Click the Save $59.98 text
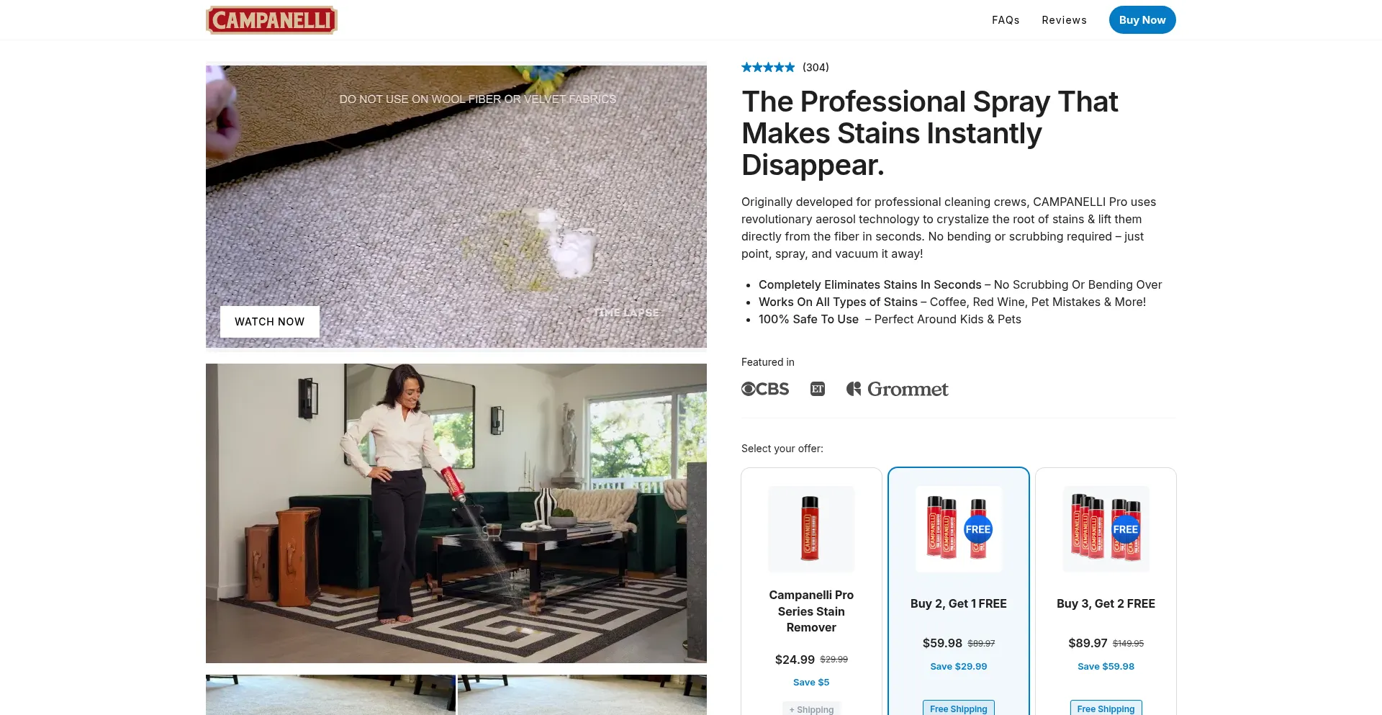Screen dimensions: 1382x715 (1106, 667)
